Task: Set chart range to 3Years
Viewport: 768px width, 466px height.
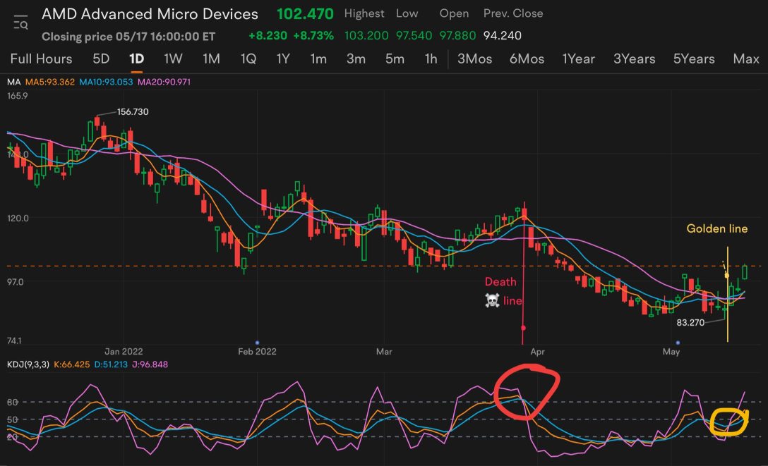Action: (x=635, y=59)
